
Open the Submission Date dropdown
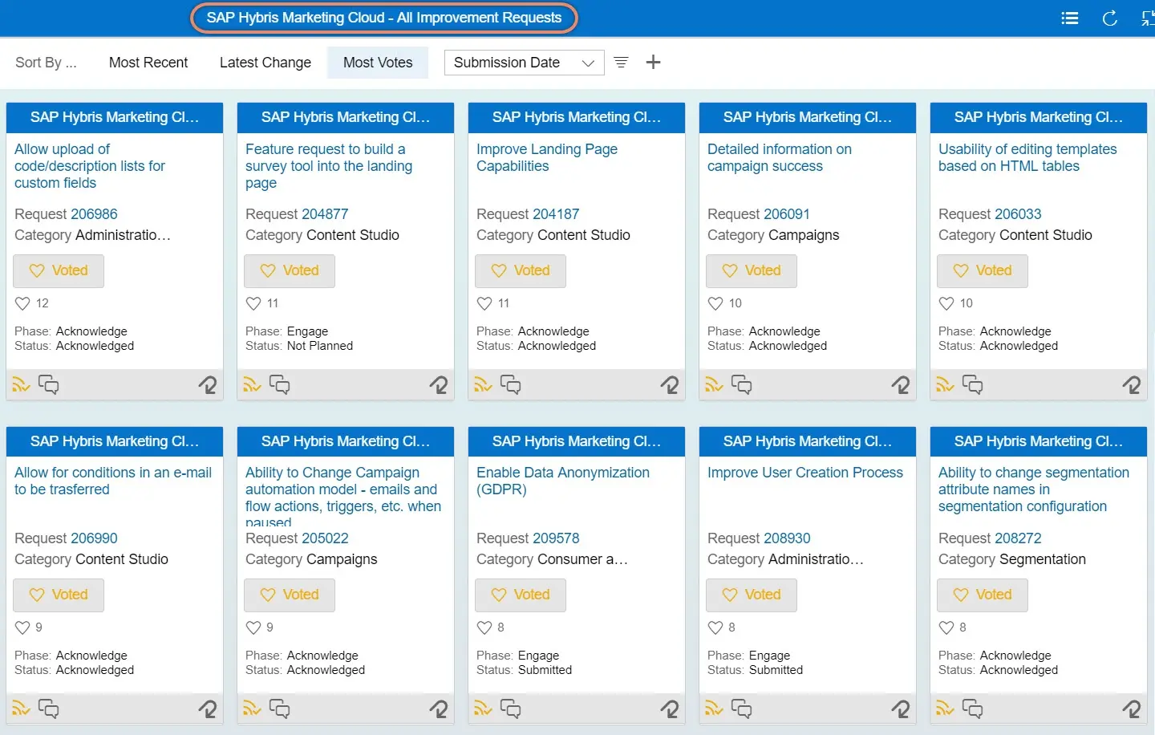[x=524, y=63]
